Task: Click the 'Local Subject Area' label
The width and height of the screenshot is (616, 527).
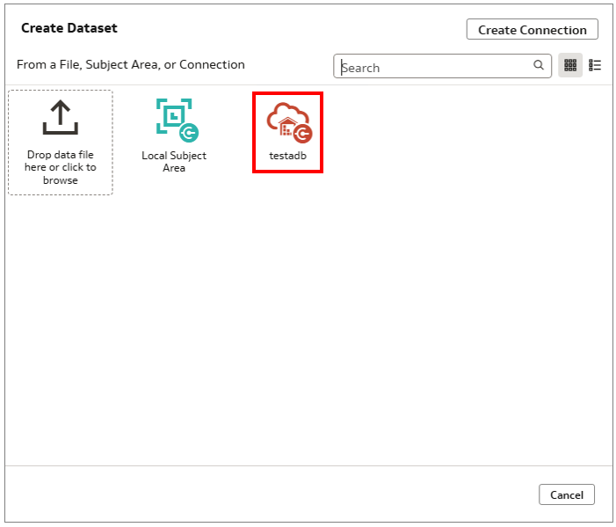Action: click(174, 162)
